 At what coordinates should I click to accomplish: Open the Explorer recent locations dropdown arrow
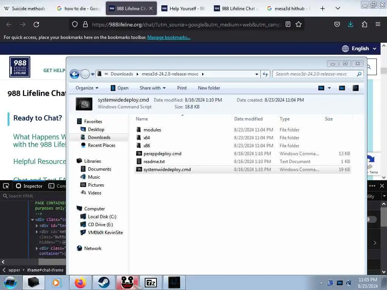point(93,74)
